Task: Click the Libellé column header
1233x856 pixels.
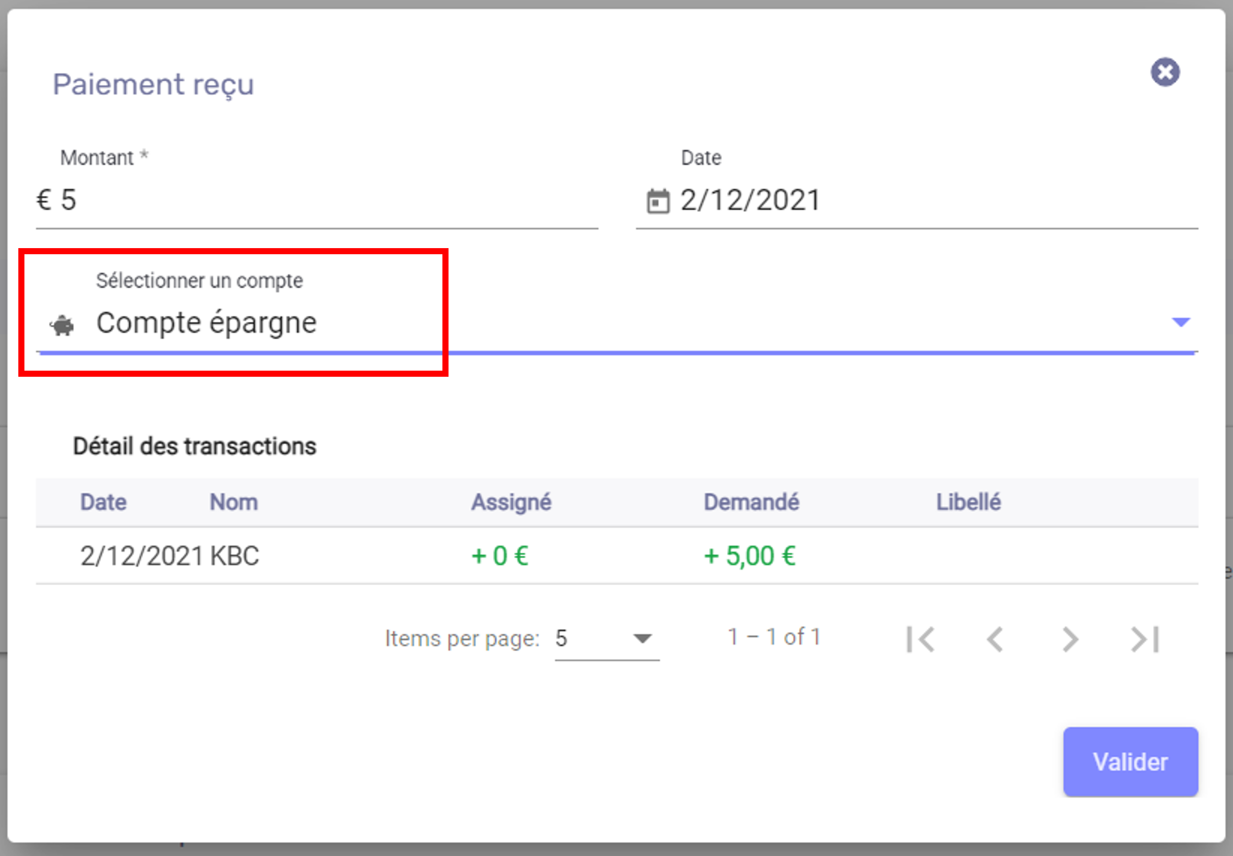Action: click(969, 502)
